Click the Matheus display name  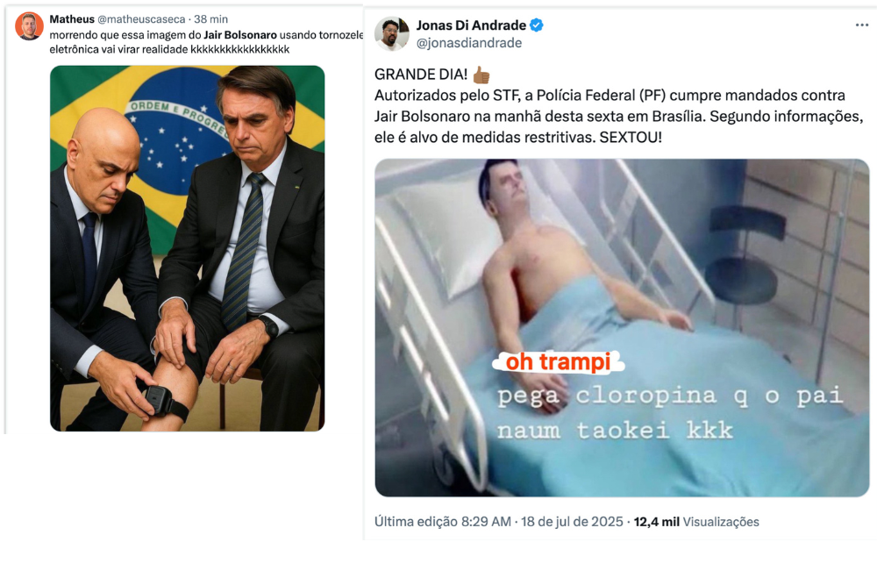click(x=72, y=19)
